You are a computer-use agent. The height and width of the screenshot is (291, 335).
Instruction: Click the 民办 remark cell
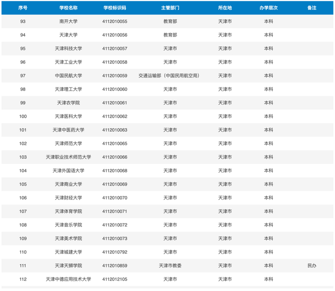(312, 266)
